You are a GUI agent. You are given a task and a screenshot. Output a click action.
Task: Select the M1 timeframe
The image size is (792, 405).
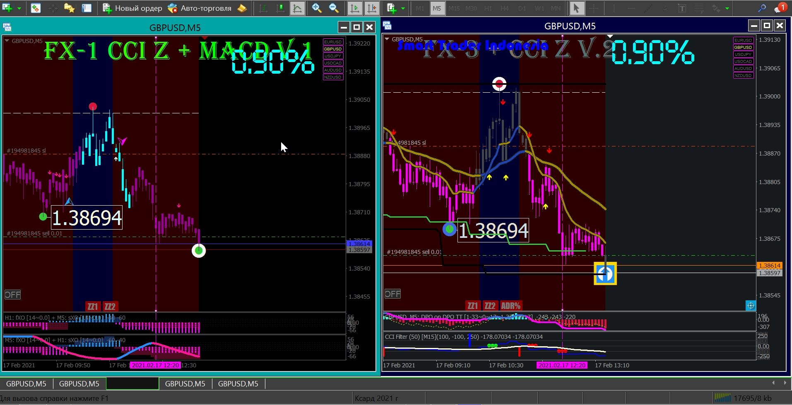pos(420,8)
